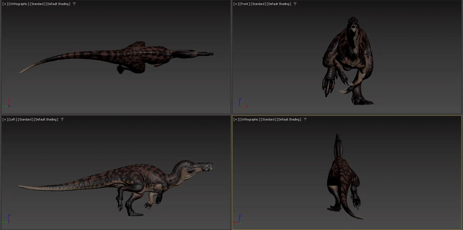Open [Orthographic] label of the active yellow-bordered viewport
Screen dimensions: 463x230
(249, 120)
